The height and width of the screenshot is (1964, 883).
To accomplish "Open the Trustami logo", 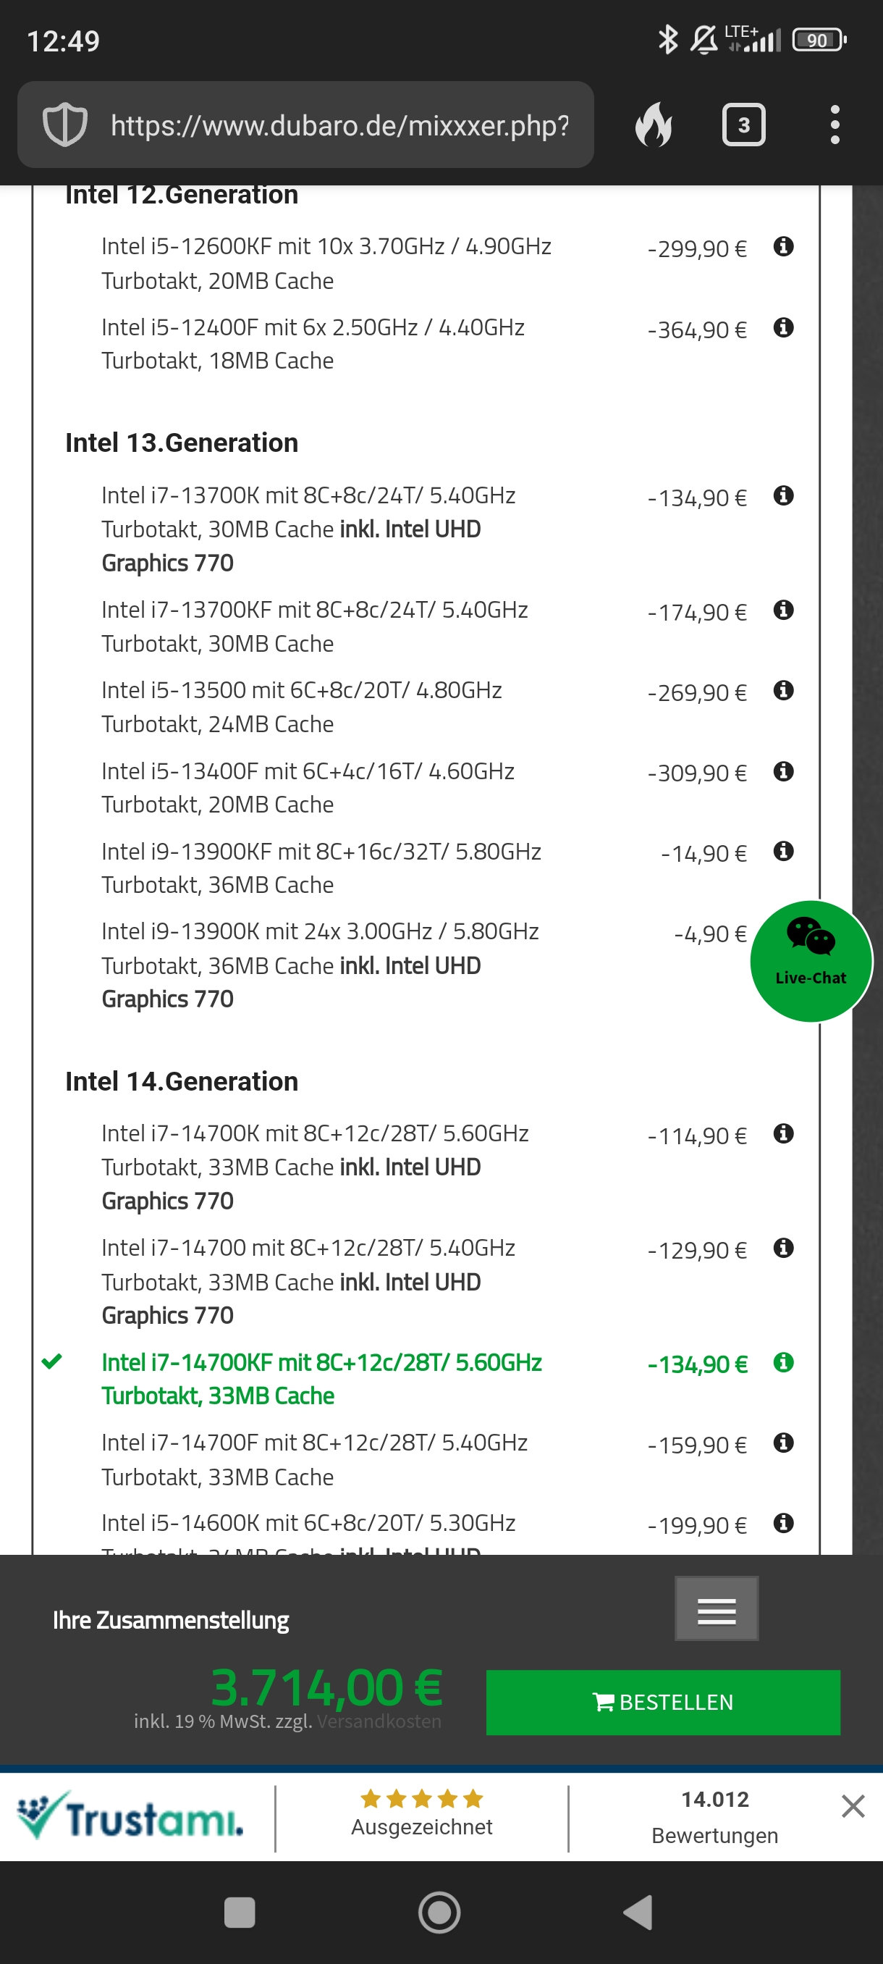I will click(x=130, y=1816).
